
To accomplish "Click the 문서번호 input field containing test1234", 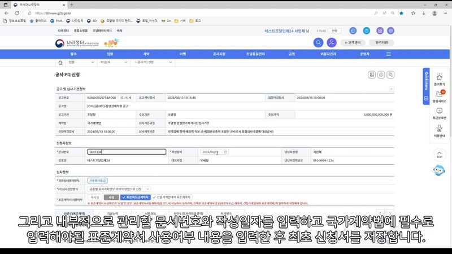I will pyautogui.click(x=127, y=152).
